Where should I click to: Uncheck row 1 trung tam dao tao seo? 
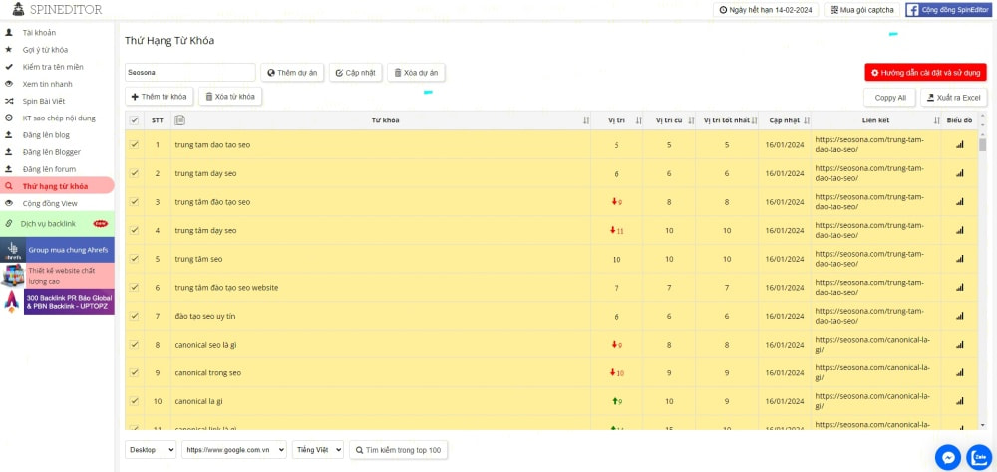(x=135, y=144)
